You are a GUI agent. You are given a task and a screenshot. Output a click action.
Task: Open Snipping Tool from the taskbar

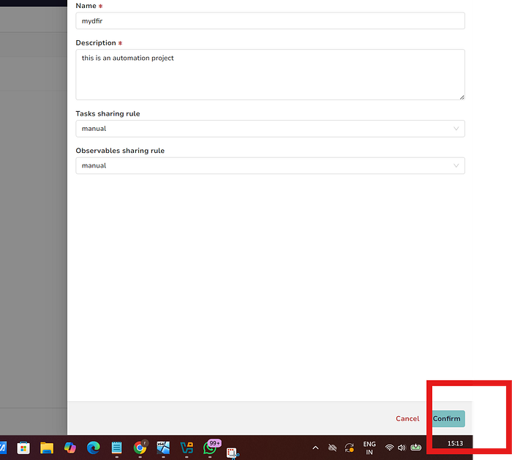click(233, 453)
